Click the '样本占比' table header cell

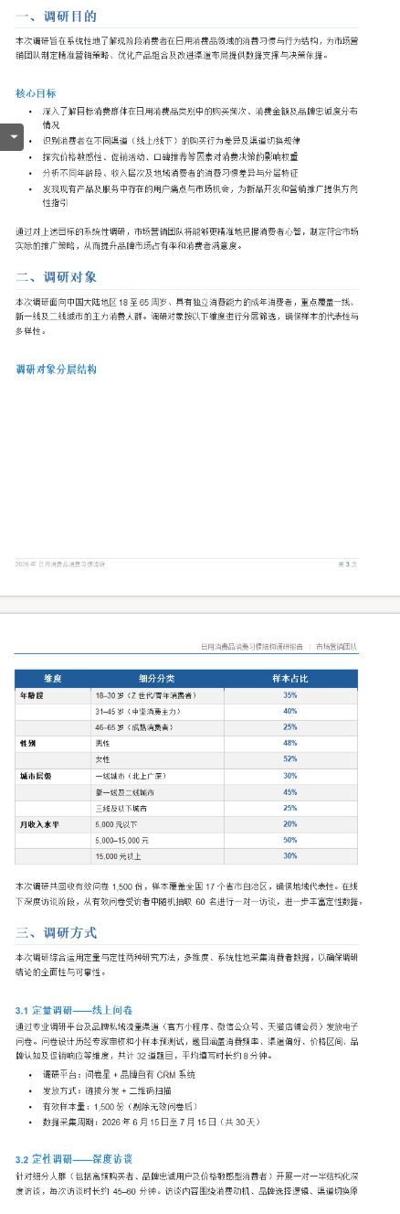(290, 679)
